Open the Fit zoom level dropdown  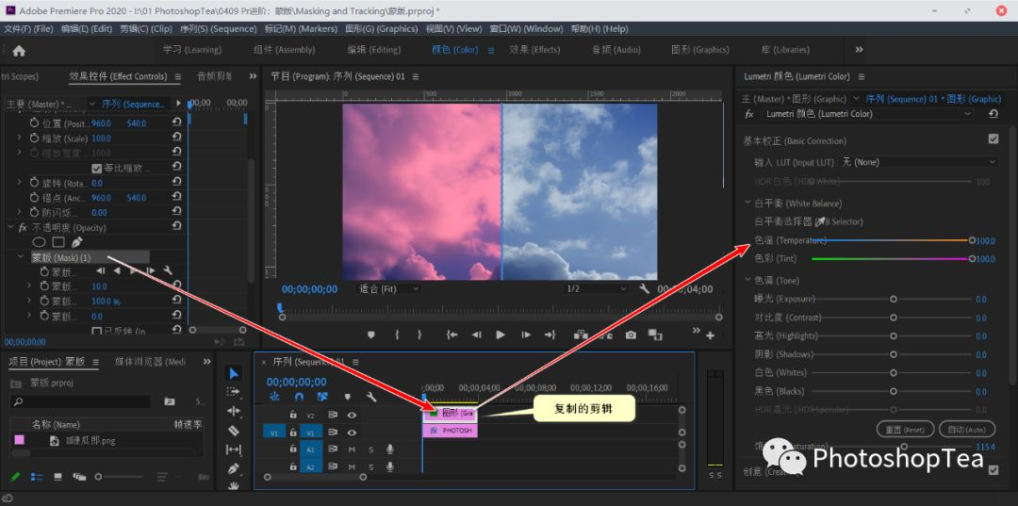[x=389, y=288]
